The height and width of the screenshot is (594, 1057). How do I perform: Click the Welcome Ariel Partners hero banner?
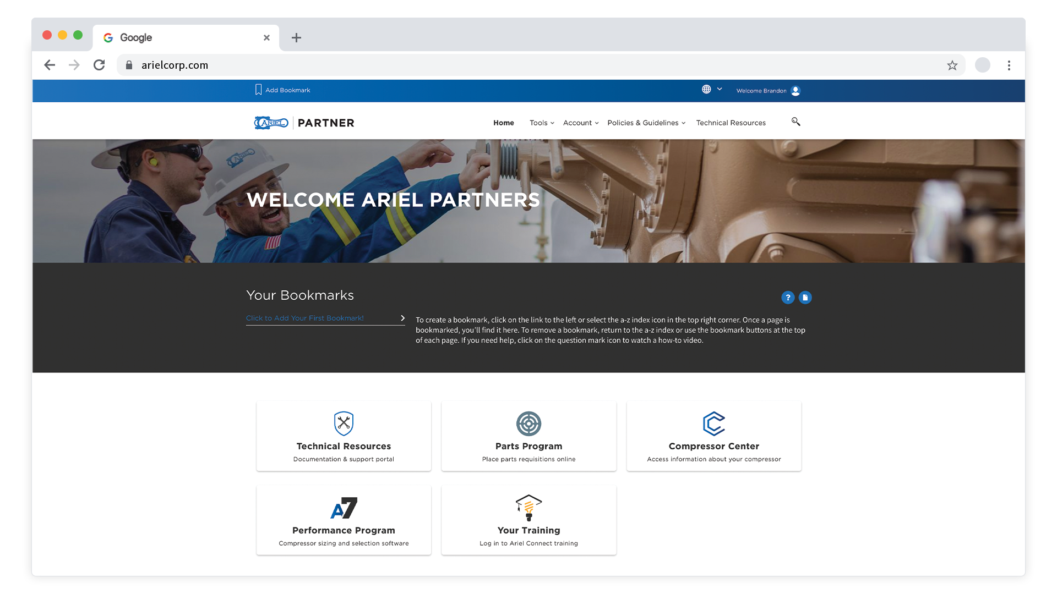528,201
